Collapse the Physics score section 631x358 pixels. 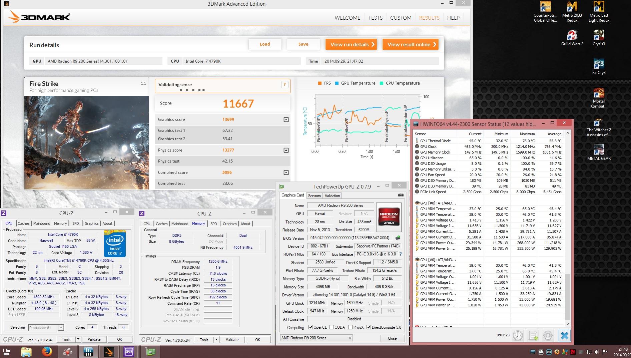pyautogui.click(x=286, y=150)
